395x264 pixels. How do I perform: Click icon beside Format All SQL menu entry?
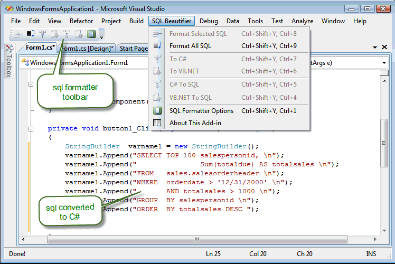pos(157,45)
